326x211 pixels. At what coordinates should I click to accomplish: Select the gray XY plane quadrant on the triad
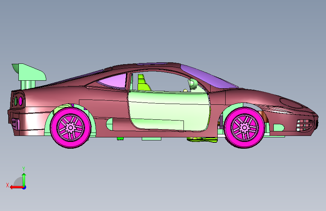(x=18, y=181)
